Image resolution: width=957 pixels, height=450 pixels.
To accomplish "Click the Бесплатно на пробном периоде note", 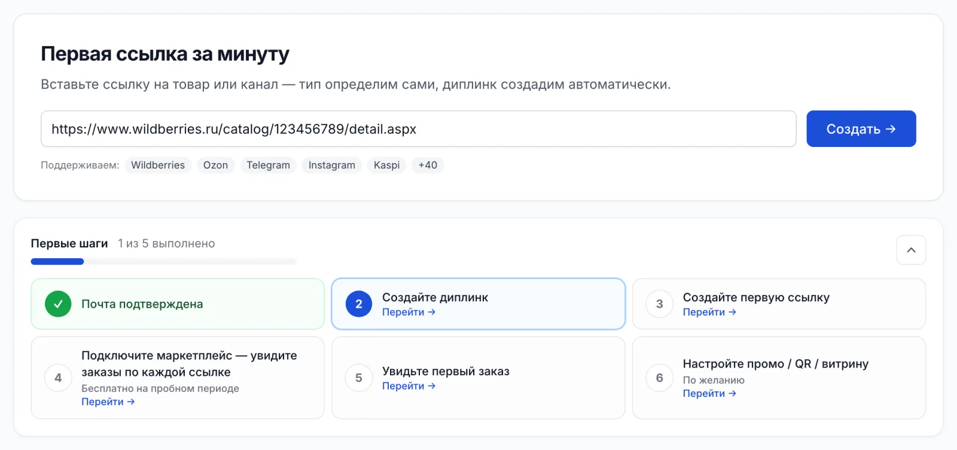I will coord(160,388).
